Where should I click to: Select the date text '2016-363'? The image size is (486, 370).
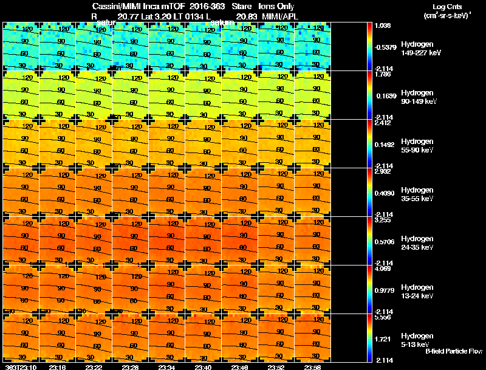pos(207,6)
